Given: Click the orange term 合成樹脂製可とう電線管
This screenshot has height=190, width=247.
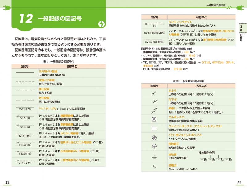Looking at the screenshot, I should click(x=74, y=151).
